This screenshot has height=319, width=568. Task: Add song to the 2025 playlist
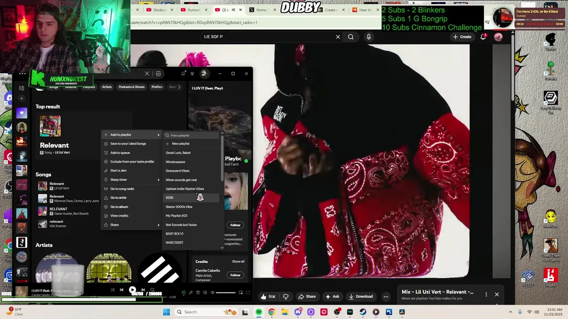coord(191,198)
